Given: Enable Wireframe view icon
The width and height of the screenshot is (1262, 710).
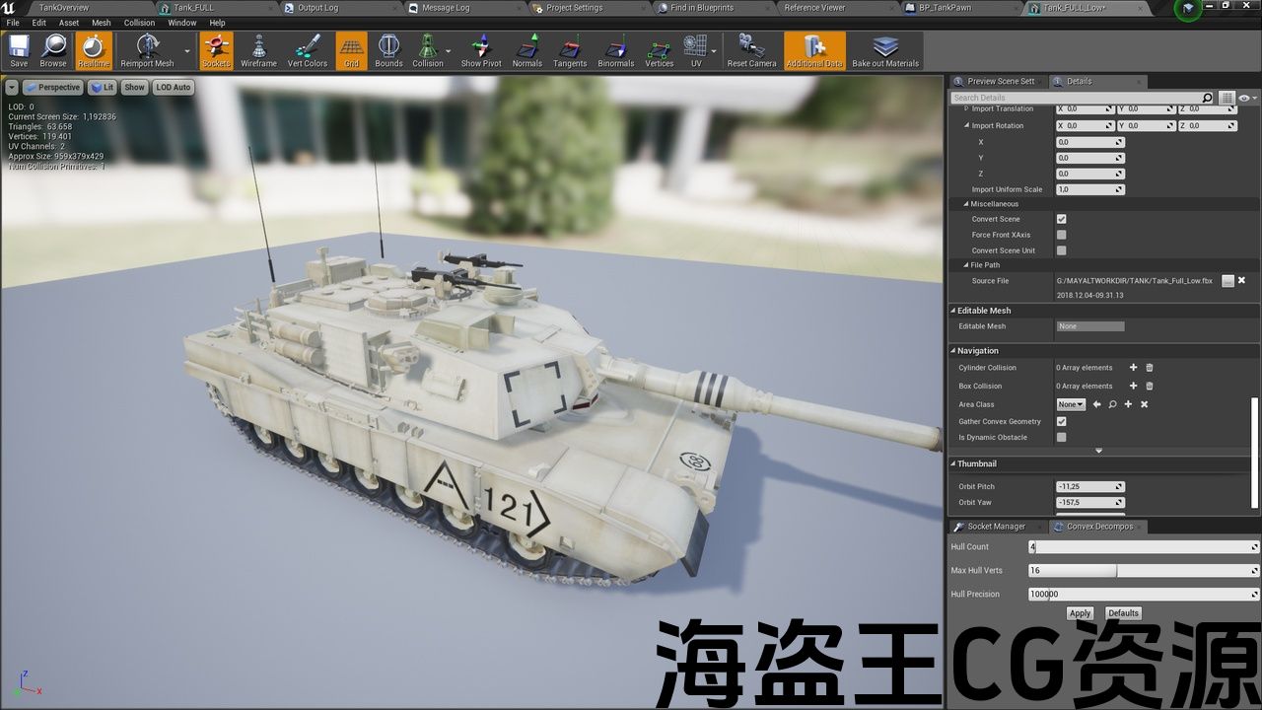Looking at the screenshot, I should point(258,50).
